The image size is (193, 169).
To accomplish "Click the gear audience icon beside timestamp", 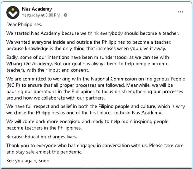I will (x=65, y=15).
